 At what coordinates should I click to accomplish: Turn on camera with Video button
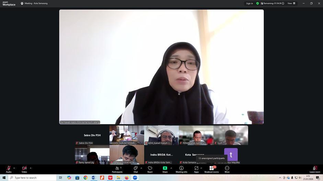click(x=24, y=169)
